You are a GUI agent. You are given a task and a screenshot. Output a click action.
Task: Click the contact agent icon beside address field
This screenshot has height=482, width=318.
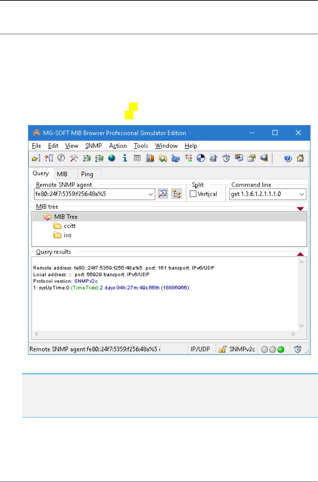(163, 194)
